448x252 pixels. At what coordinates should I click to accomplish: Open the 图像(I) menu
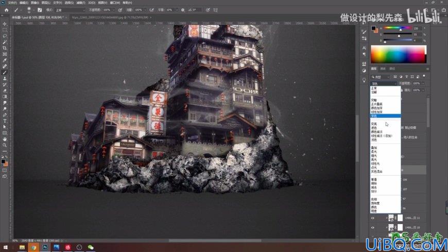pos(35,3)
